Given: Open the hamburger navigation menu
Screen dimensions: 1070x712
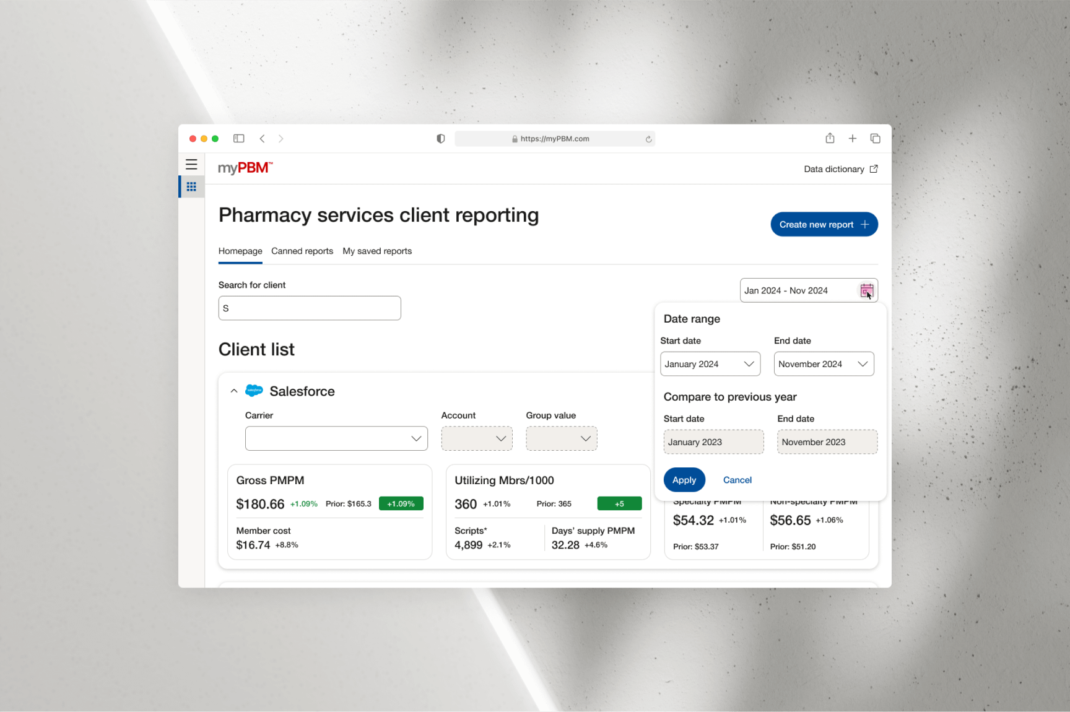Looking at the screenshot, I should point(191,165).
